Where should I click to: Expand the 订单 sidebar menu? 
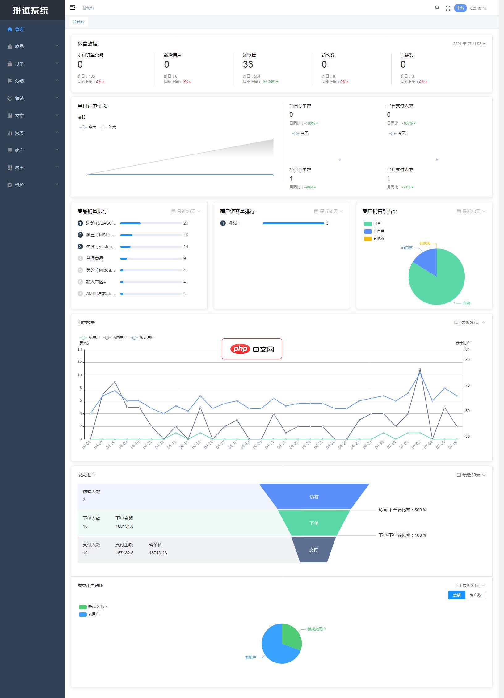pyautogui.click(x=32, y=64)
